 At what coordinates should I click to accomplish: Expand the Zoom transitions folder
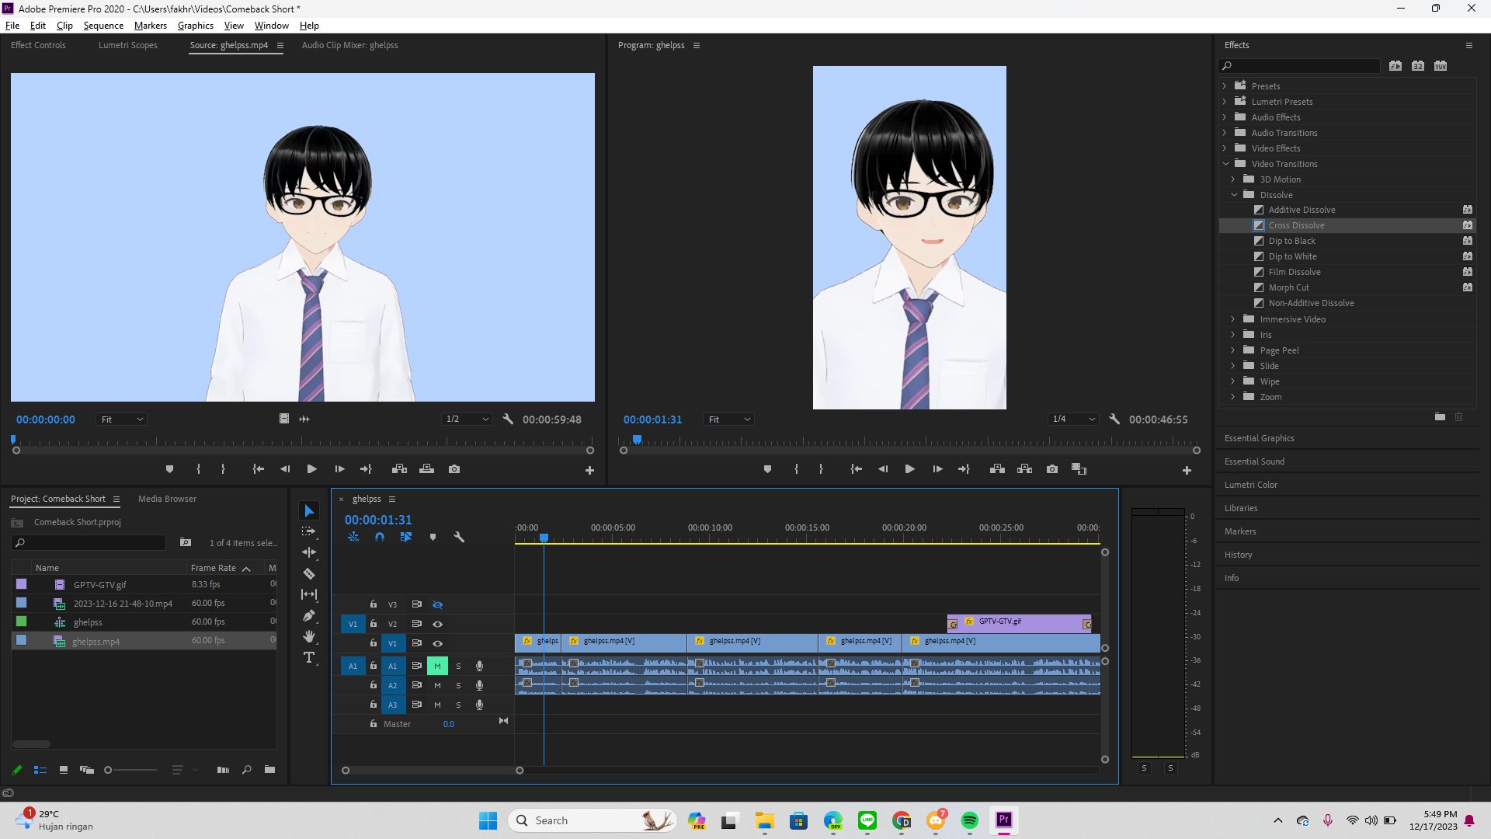tap(1233, 397)
